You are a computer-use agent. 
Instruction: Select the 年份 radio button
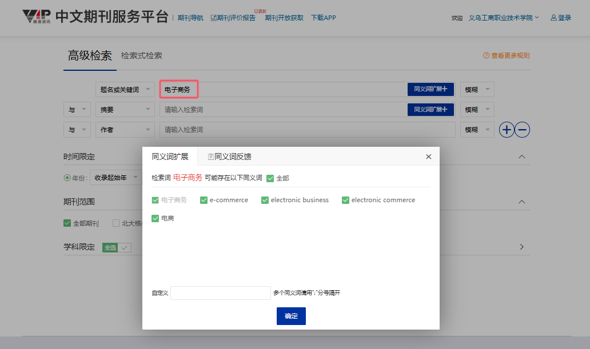[67, 178]
